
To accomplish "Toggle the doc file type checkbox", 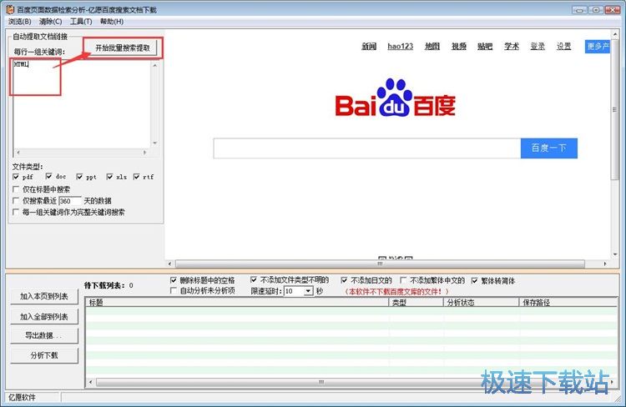I will coord(48,176).
